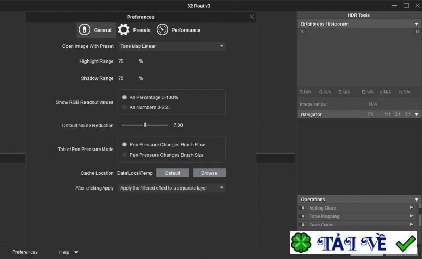Open the Open Image With Preset dropdown
Viewport: 422px width, 259px height.
point(171,46)
